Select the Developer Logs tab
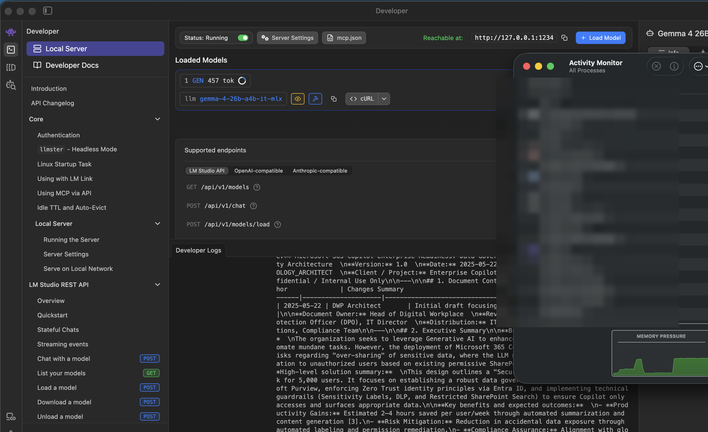 (x=198, y=250)
